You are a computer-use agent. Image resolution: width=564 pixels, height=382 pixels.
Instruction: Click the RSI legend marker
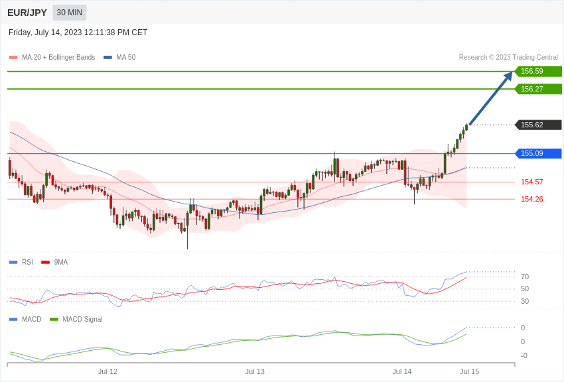click(13, 263)
